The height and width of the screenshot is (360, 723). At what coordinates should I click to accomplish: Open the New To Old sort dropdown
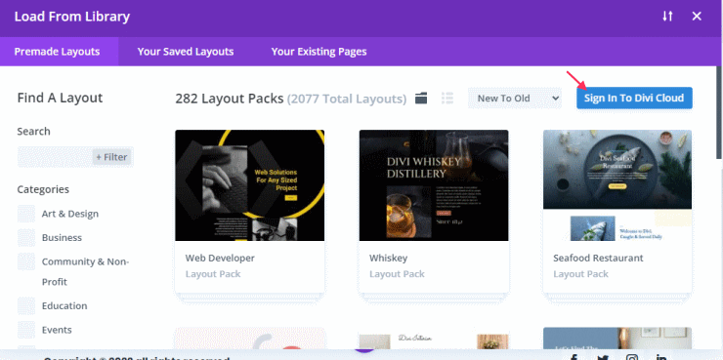pos(515,99)
